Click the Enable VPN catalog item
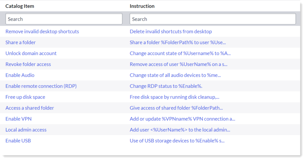 coord(18,119)
